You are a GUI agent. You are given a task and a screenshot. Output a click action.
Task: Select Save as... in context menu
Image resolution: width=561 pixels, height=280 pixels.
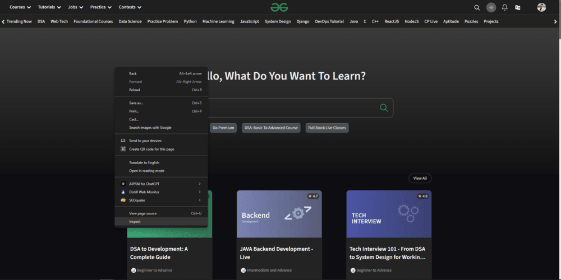[161, 103]
